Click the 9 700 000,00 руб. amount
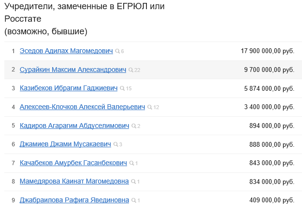 click(269, 70)
